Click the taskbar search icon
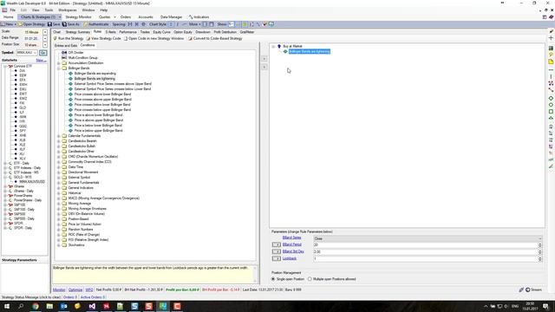The width and height of the screenshot is (555, 312). [21, 306]
